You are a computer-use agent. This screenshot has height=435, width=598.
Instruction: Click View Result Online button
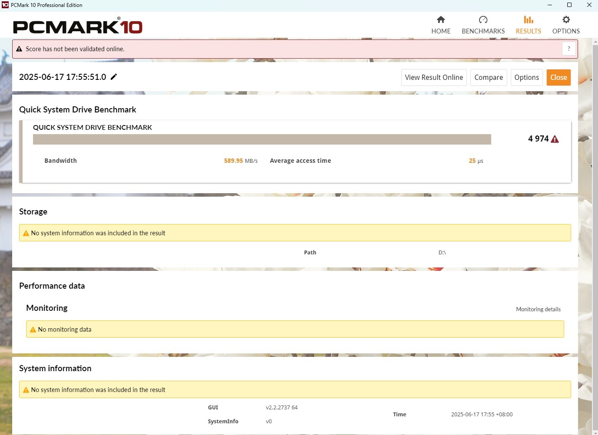pos(434,77)
